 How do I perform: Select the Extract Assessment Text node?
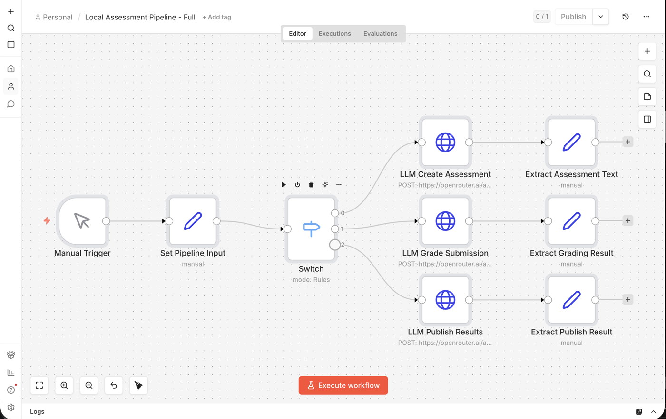(x=572, y=142)
